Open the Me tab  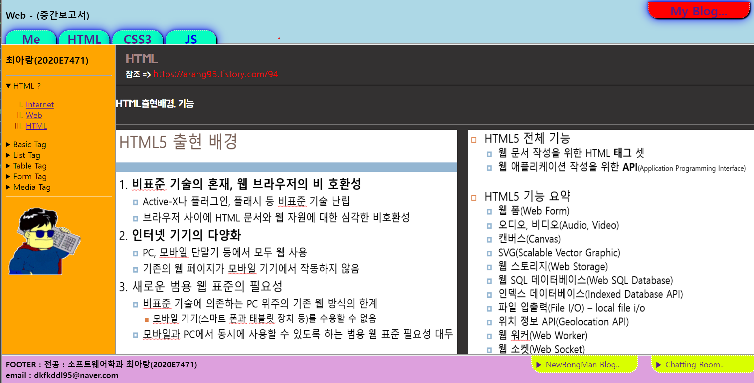(x=31, y=39)
